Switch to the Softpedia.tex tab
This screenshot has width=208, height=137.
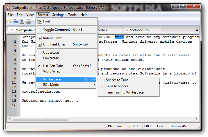[142, 30]
